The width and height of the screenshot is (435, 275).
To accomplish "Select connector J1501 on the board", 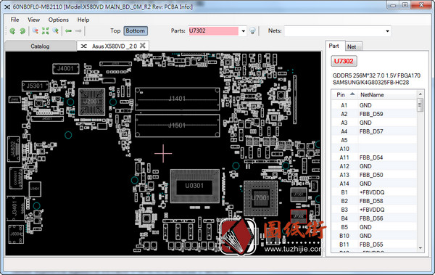I will pyautogui.click(x=177, y=126).
